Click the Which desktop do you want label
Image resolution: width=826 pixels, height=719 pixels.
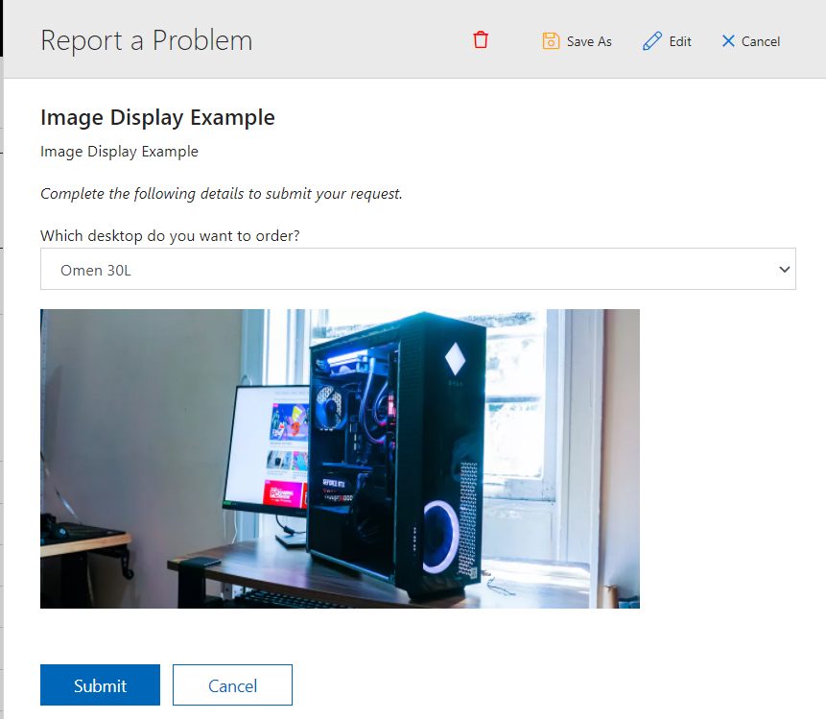[x=170, y=235]
